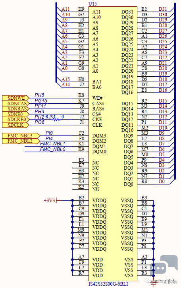This screenshot has width=181, height=288.
Task: Click the DQM2 pin name
Action: click(99, 141)
